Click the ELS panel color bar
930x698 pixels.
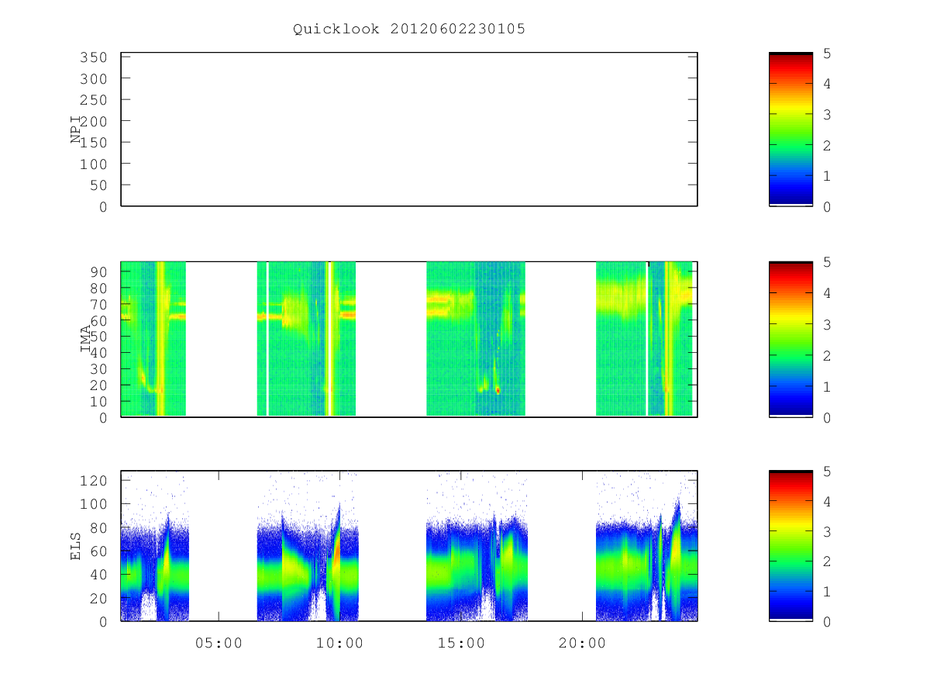point(790,546)
